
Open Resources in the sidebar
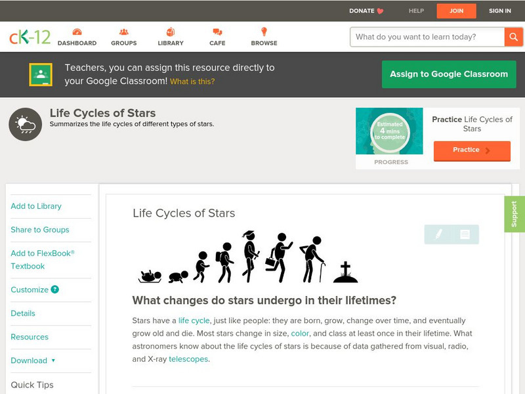click(30, 337)
